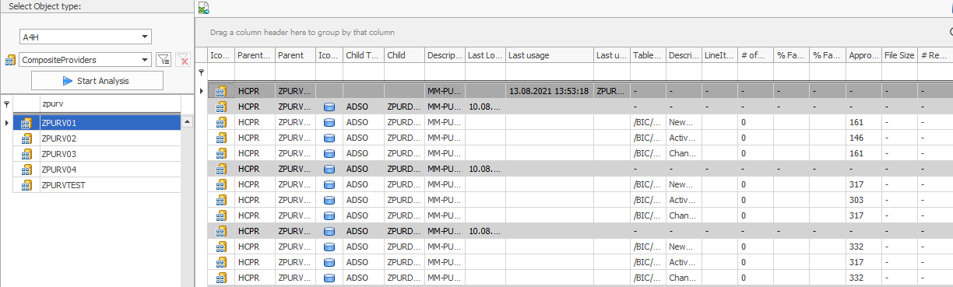The height and width of the screenshot is (287, 953).
Task: Click the icon next to ZPURV04
Action: point(26,170)
